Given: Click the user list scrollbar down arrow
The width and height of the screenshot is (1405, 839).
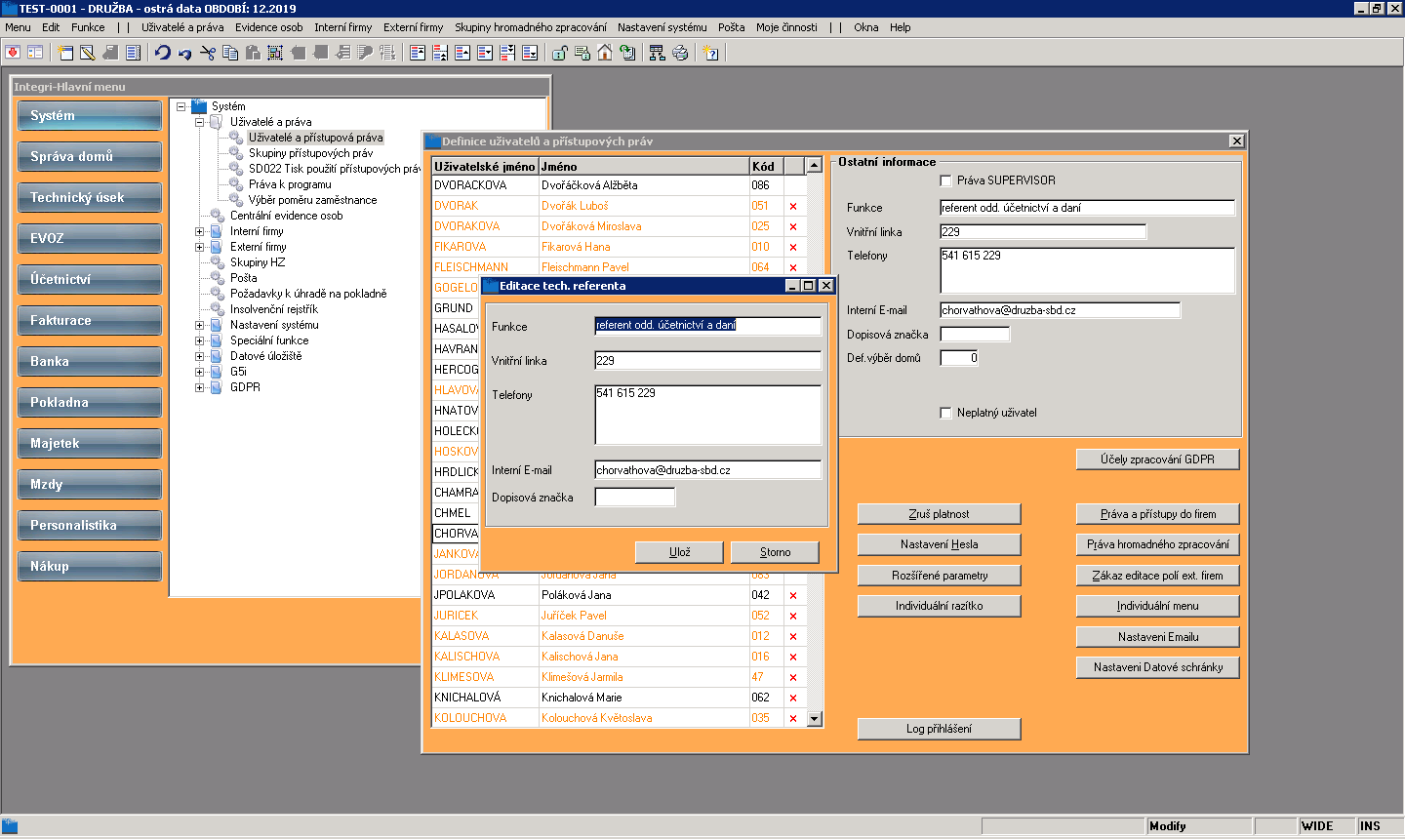Looking at the screenshot, I should coord(815,719).
